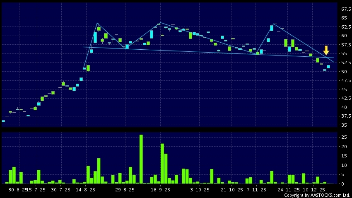
Task: Click the 42.5 price axis label
Action: click(346, 99)
